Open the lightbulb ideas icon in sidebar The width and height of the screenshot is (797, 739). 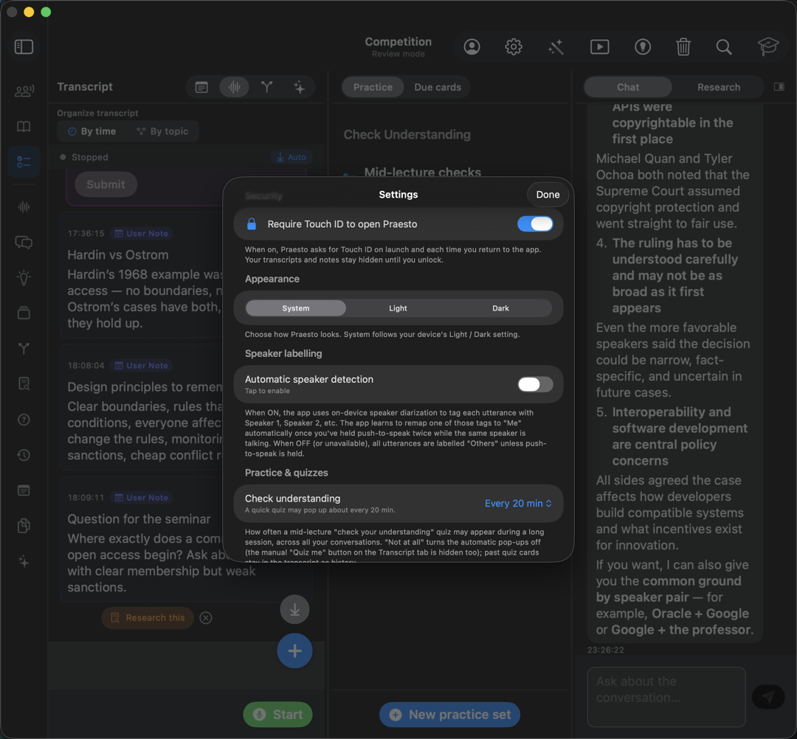coord(24,277)
